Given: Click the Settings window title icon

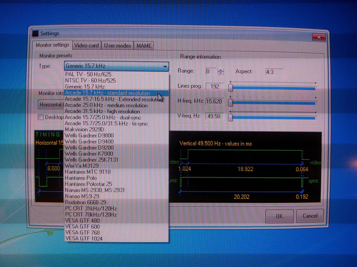Looking at the screenshot, I should 35,33.
